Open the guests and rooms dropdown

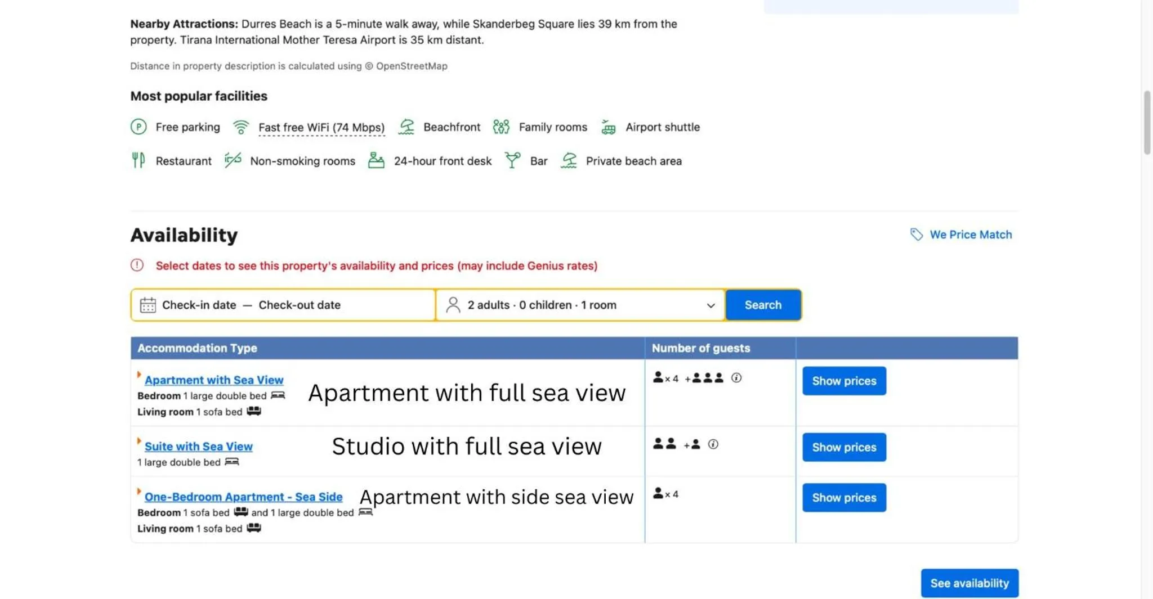[580, 305]
